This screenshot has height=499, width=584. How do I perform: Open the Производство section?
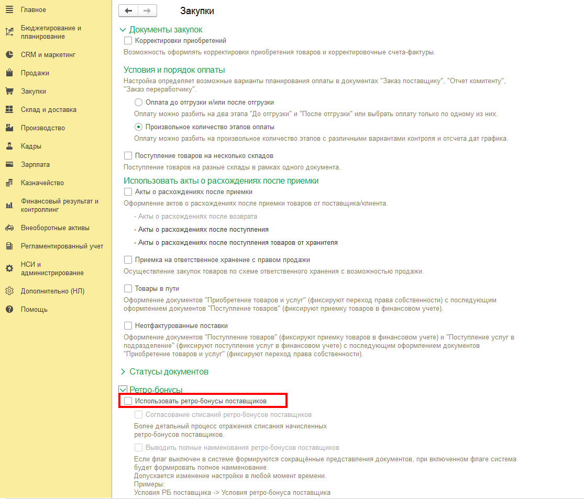coord(43,128)
